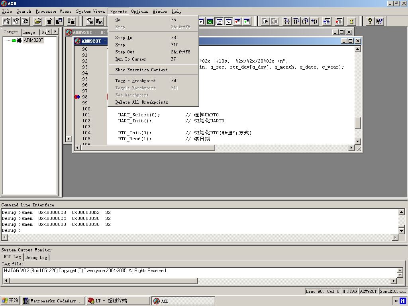The width and height of the screenshot is (408, 306).
Task: Click the 开始 Start button
Action: click(10, 300)
